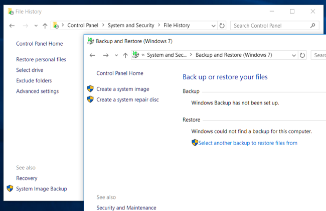Click File History folder icon in address bar

(x=56, y=26)
